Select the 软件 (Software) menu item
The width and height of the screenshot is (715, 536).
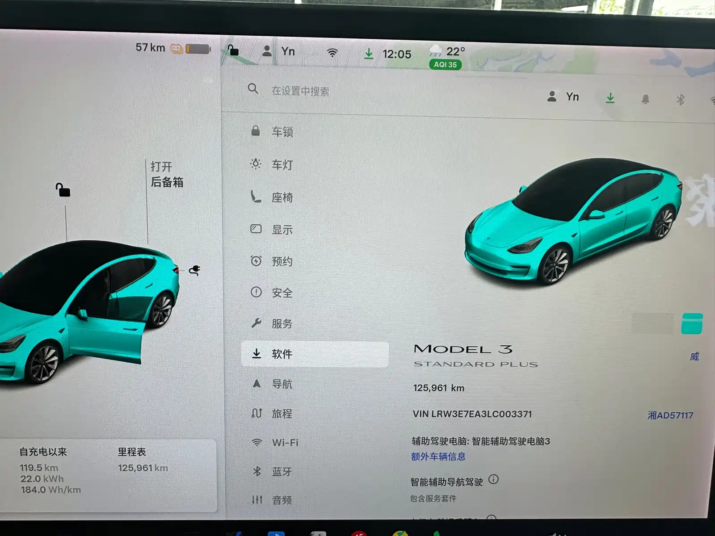(315, 354)
